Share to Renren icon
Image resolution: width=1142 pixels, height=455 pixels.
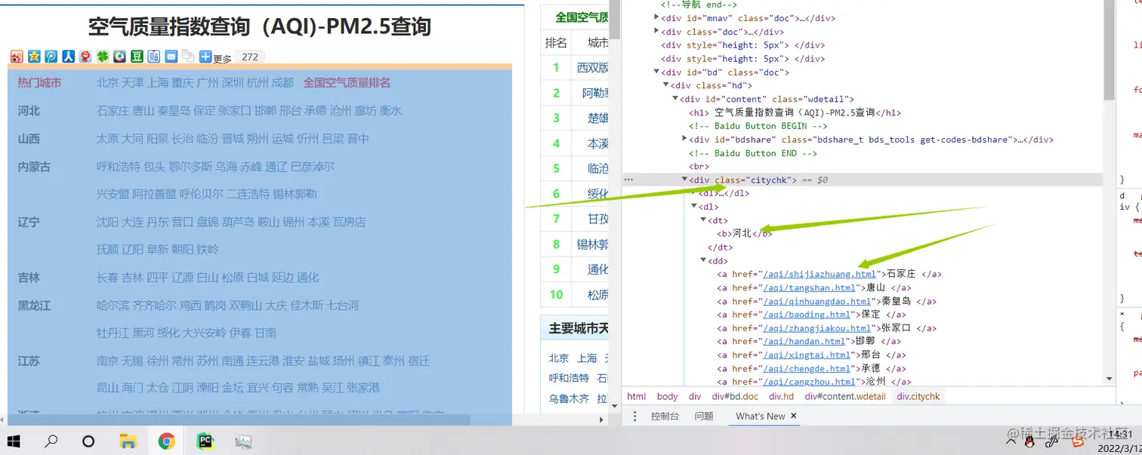[68, 57]
